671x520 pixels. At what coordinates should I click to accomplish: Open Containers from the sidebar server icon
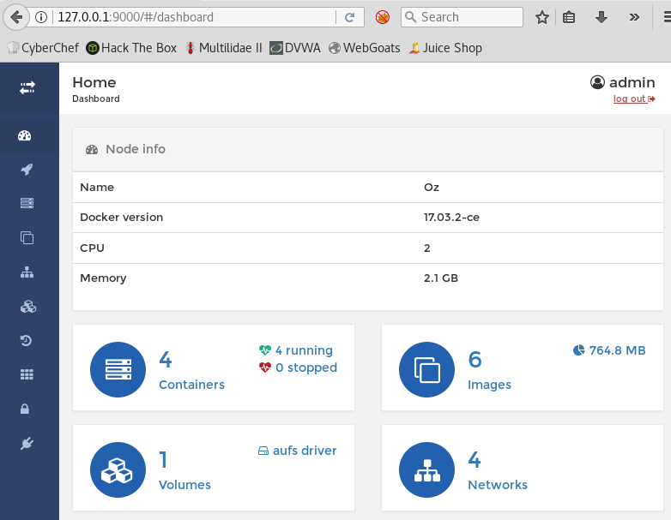point(27,204)
